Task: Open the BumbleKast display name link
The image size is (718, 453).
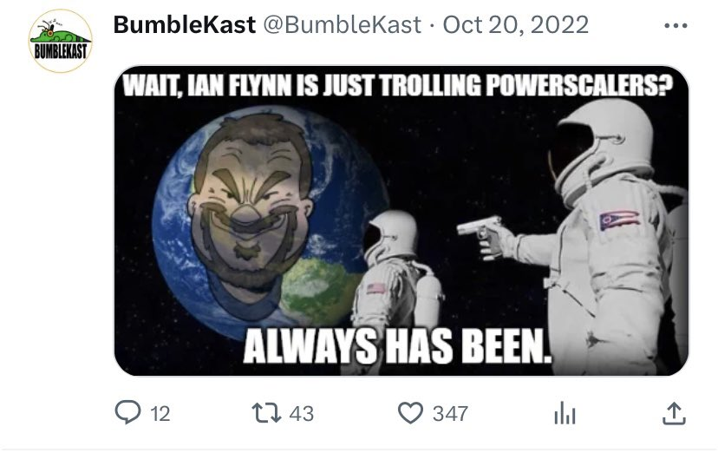Action: point(184,24)
